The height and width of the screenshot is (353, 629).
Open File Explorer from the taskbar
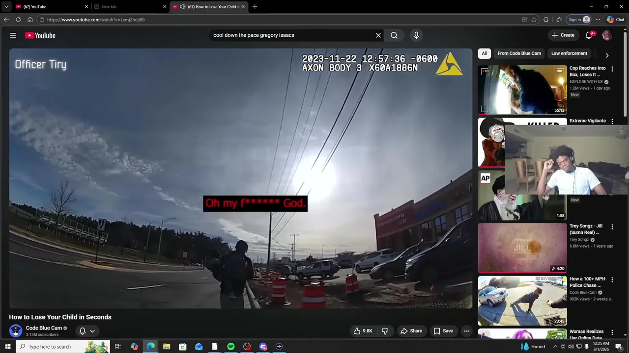point(167,347)
